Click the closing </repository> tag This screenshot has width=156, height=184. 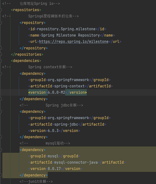point(34,48)
